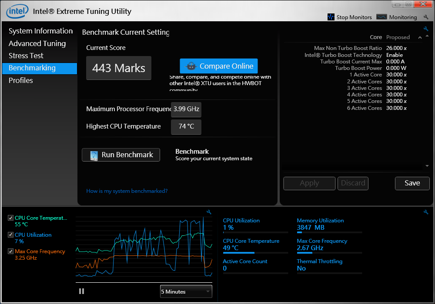Click the 3.99 GHz frequency field
The height and width of the screenshot is (304, 435).
click(186, 109)
